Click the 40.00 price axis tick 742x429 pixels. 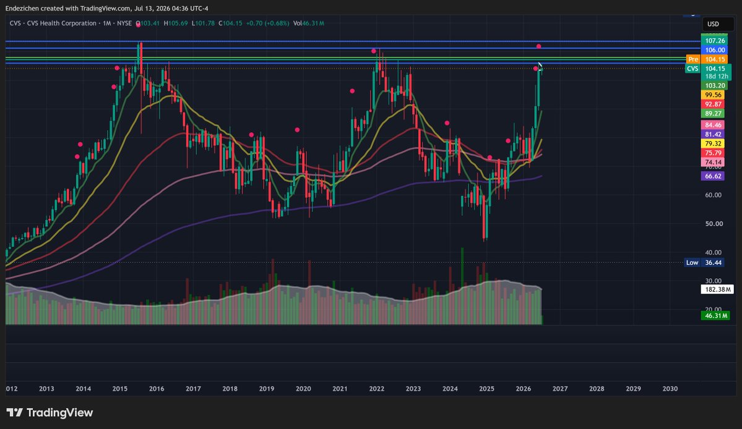point(714,252)
